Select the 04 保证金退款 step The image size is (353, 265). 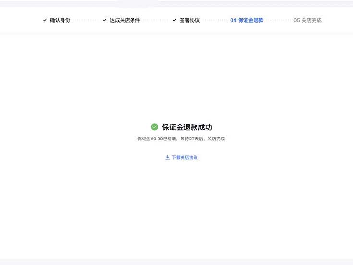[246, 20]
